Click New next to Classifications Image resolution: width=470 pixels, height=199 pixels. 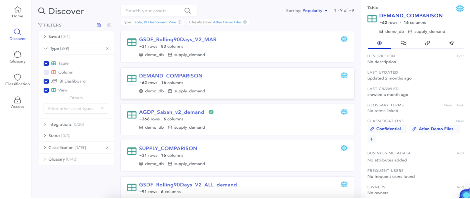460,121
